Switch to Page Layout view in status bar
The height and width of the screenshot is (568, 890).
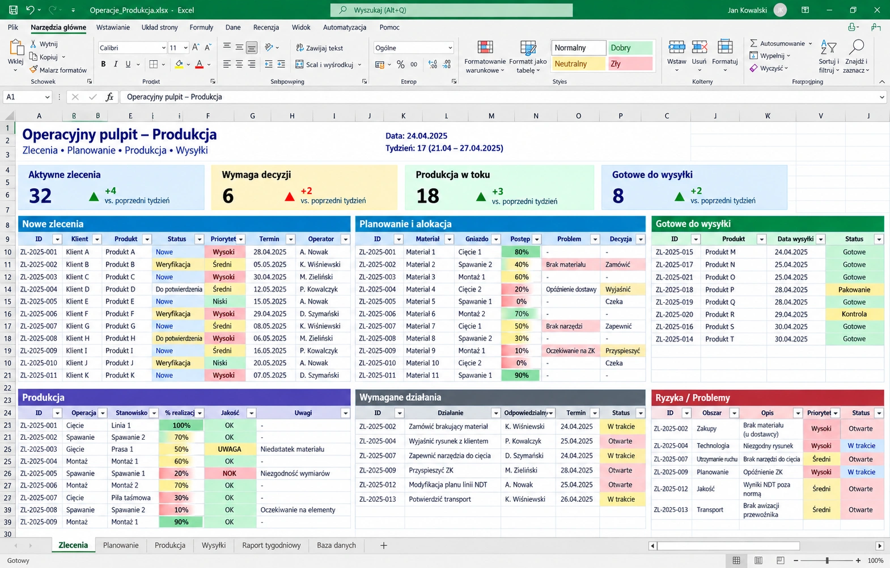tap(758, 561)
